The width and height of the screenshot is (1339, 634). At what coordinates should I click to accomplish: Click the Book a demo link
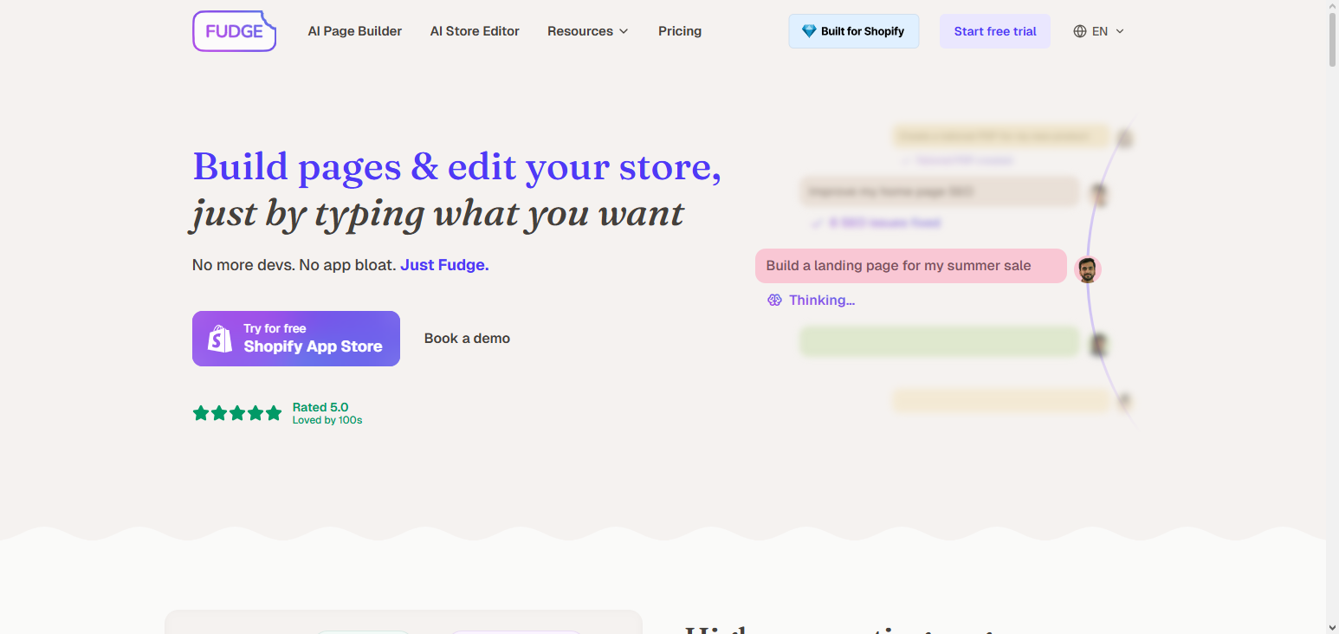[x=467, y=339]
